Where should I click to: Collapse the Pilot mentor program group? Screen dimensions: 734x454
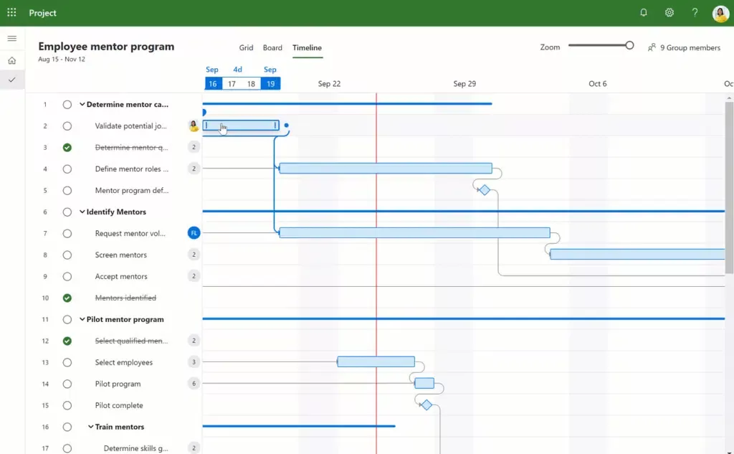[82, 319]
